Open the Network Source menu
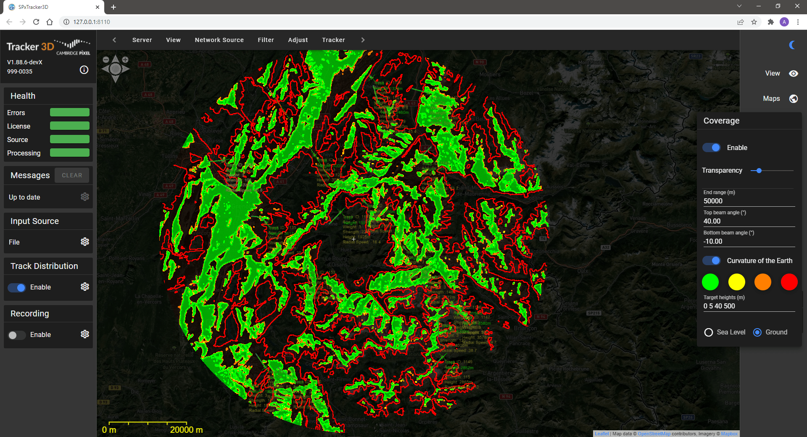The height and width of the screenshot is (437, 807). (x=219, y=40)
